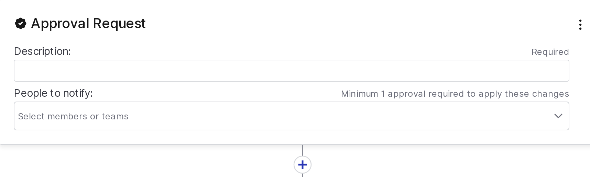
Task: Click the "People to notify:" label
Action: point(53,93)
